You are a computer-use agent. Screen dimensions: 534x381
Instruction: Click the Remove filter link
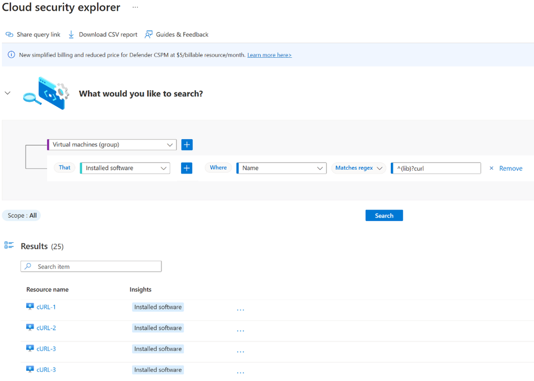click(x=510, y=169)
